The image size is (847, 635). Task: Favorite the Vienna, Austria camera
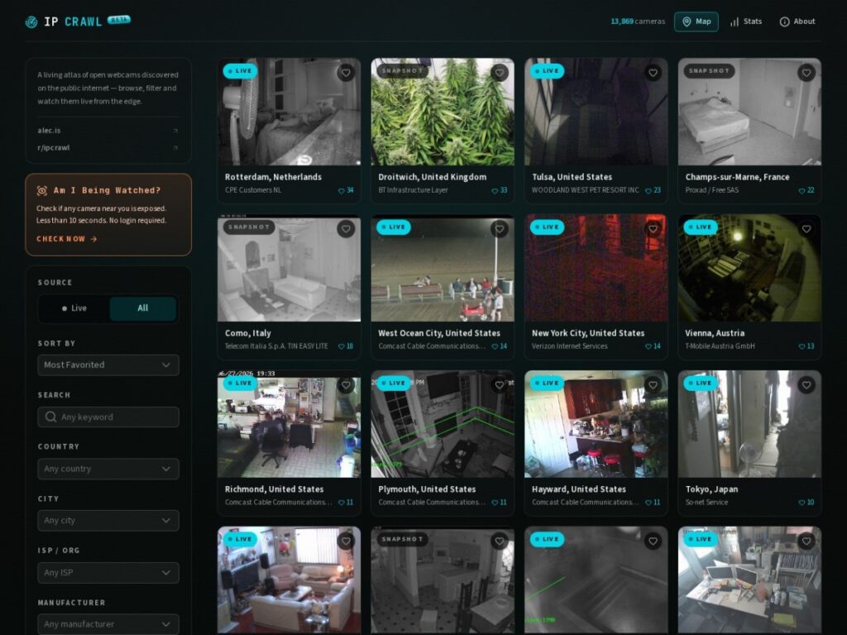(806, 229)
